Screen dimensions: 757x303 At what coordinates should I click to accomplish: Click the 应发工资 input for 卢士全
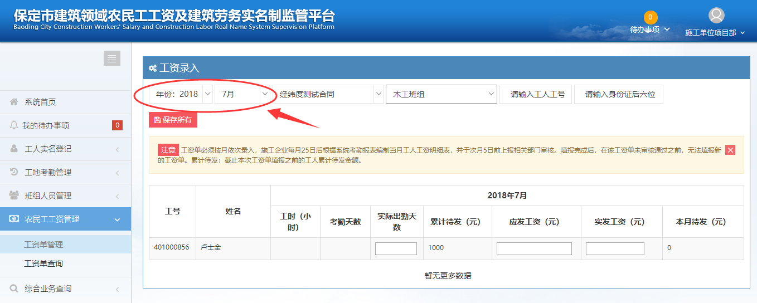point(534,248)
